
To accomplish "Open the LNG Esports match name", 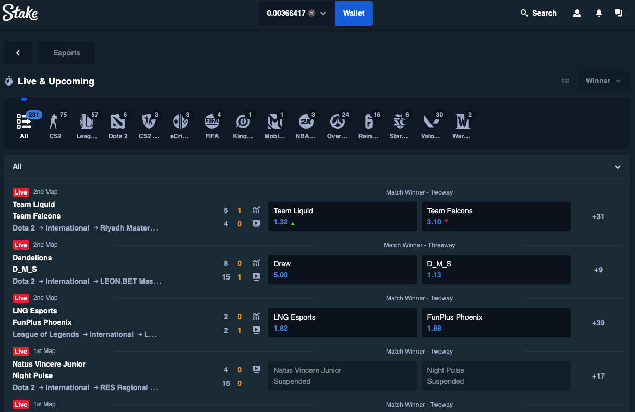I will [x=35, y=311].
